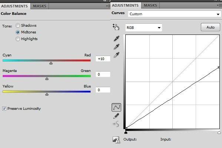Open the RGB channel dropdown
This screenshot has height=148, width=222.
[143, 27]
